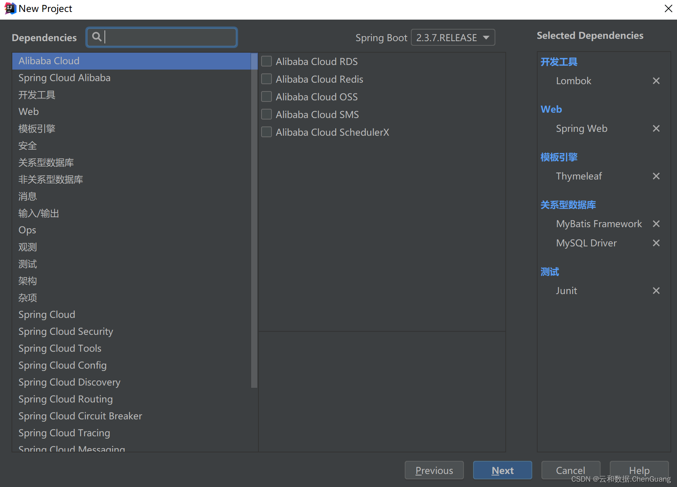Click the 模板引擎 heading in selected panel
The image size is (677, 487).
[x=559, y=157]
